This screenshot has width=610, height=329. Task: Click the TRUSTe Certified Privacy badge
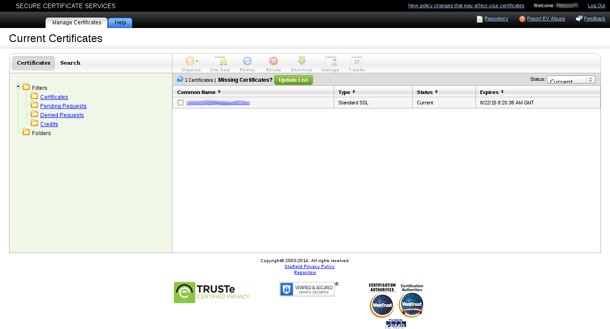(x=212, y=292)
